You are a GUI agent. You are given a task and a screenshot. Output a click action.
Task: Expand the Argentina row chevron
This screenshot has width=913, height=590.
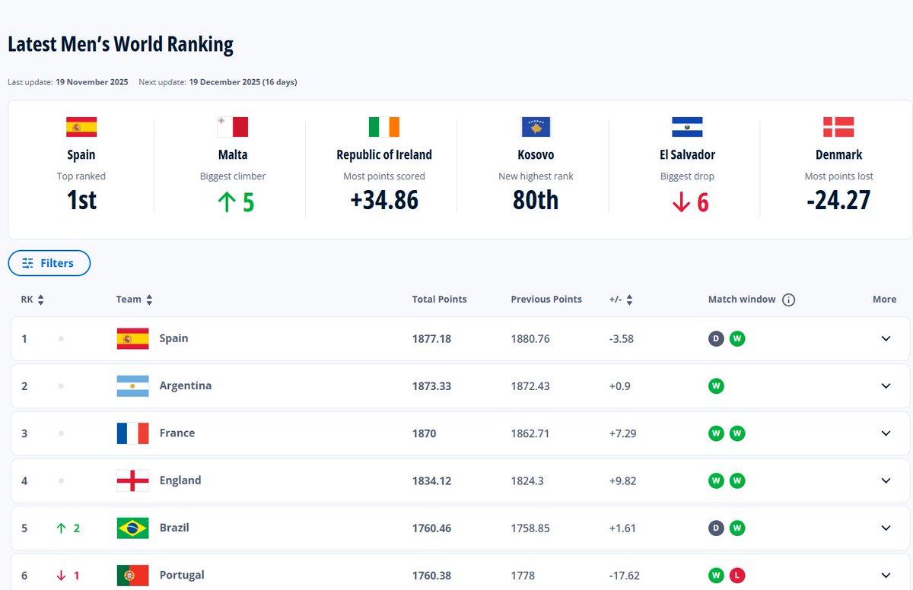coord(886,386)
